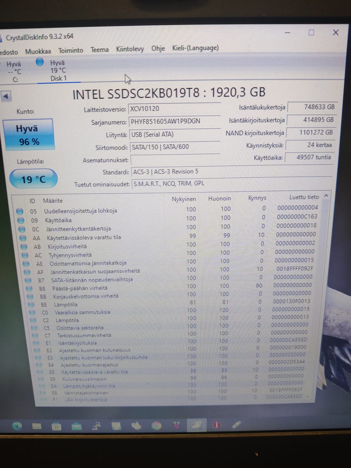Viewport: 351px width, 468px height.
Task: Click the Luettu tieto column header
Action: tap(304, 197)
